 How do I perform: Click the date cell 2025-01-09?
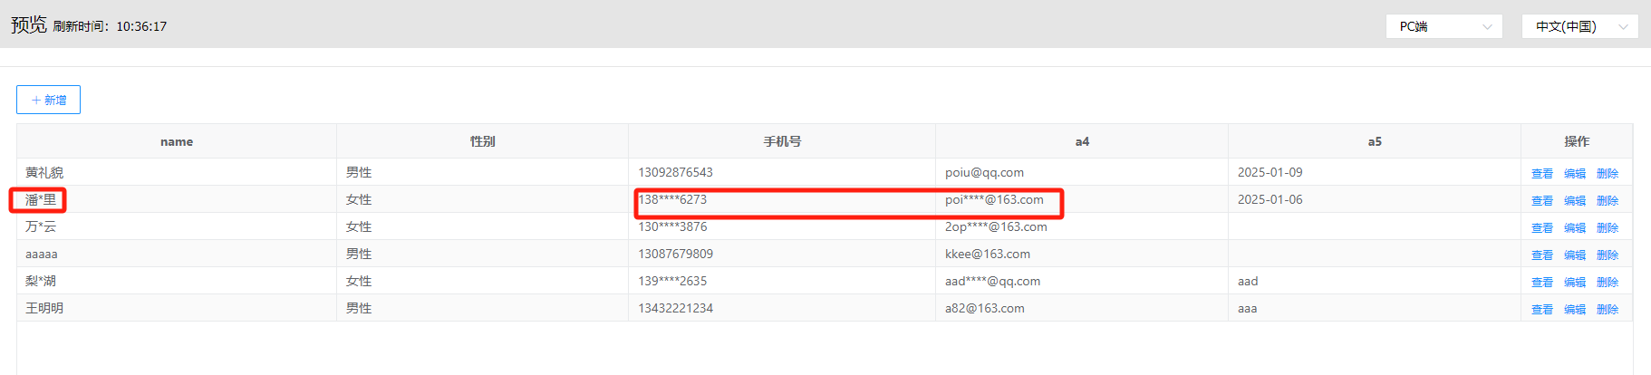pyautogui.click(x=1270, y=172)
